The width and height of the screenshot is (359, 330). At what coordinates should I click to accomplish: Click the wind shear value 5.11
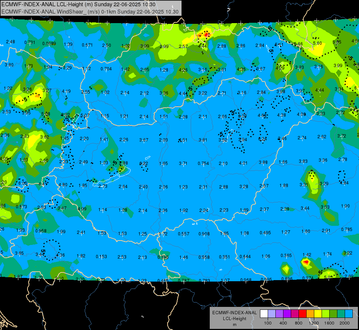(279, 45)
